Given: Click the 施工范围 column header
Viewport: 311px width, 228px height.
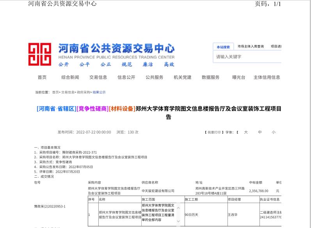Looking at the screenshot, I should [x=148, y=199].
